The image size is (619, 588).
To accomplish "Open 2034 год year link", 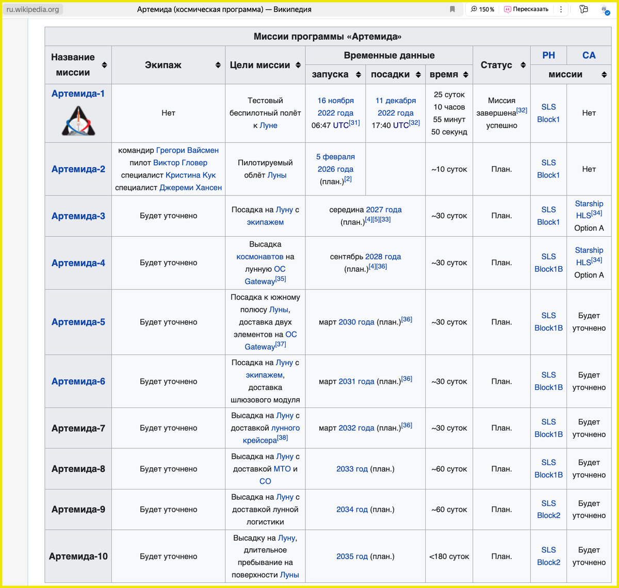I will click(352, 509).
